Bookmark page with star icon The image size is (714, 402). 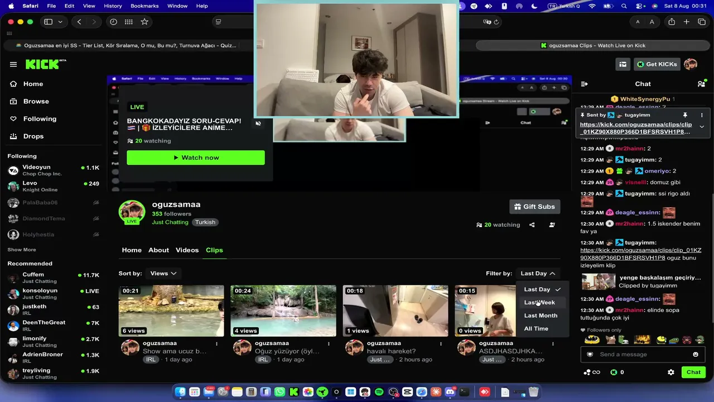coord(144,22)
